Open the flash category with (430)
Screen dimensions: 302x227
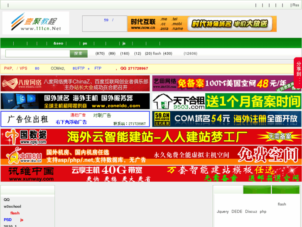(x=162, y=53)
